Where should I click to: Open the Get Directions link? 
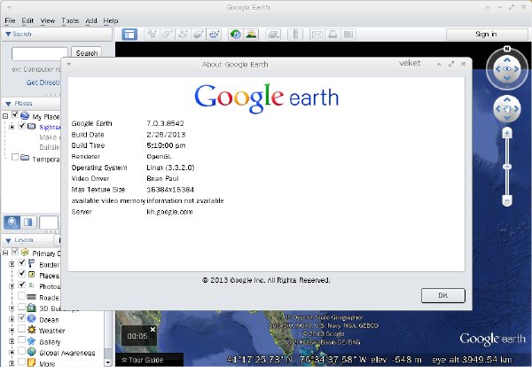click(43, 82)
